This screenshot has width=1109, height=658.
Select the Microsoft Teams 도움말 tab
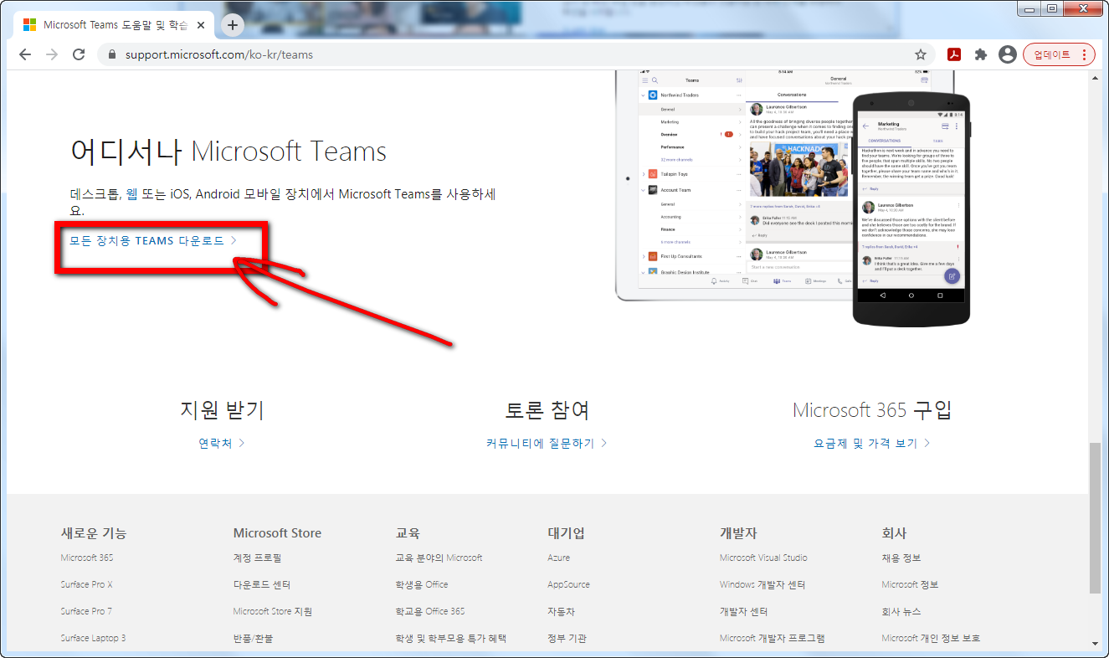tap(114, 25)
